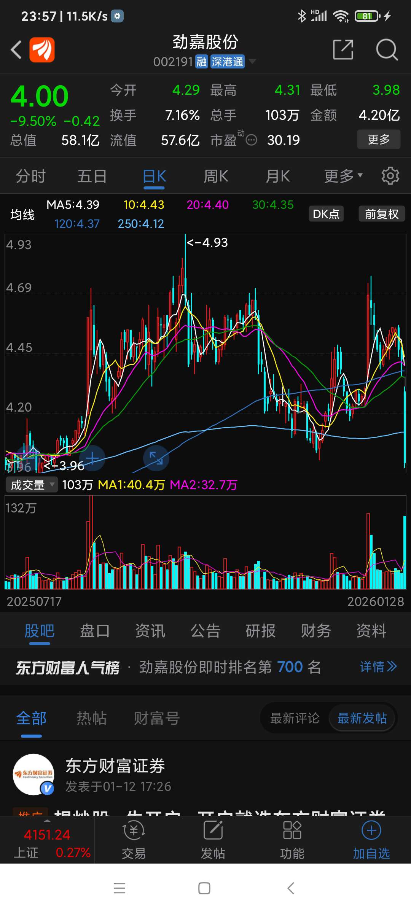Toggle the DK点 indicator

point(326,214)
